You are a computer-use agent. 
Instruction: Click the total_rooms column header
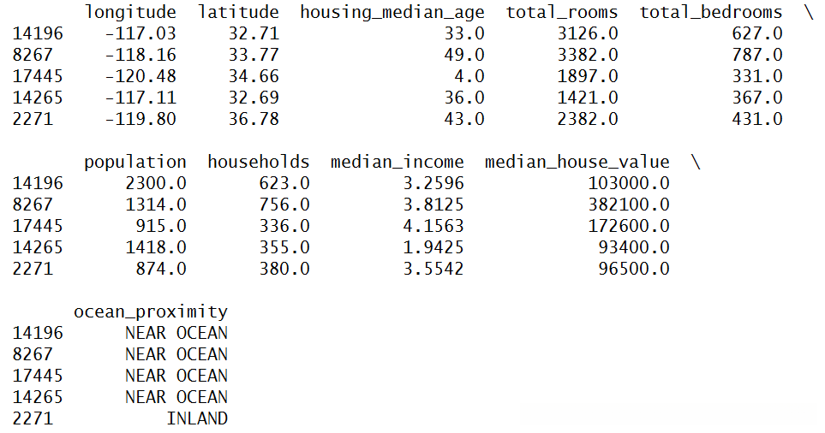click(x=562, y=12)
